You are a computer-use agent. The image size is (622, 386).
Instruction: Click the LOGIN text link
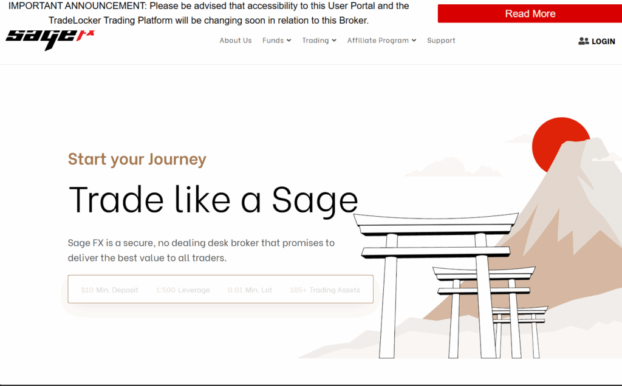[603, 42]
